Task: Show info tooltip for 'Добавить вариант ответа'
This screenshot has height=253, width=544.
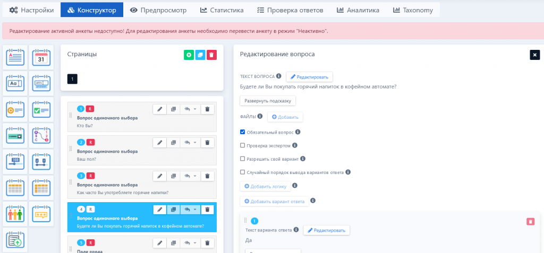Action: point(312,200)
